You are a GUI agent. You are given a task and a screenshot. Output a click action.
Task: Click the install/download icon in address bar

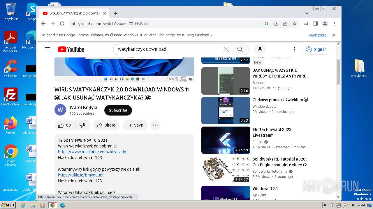pyautogui.click(x=276, y=24)
